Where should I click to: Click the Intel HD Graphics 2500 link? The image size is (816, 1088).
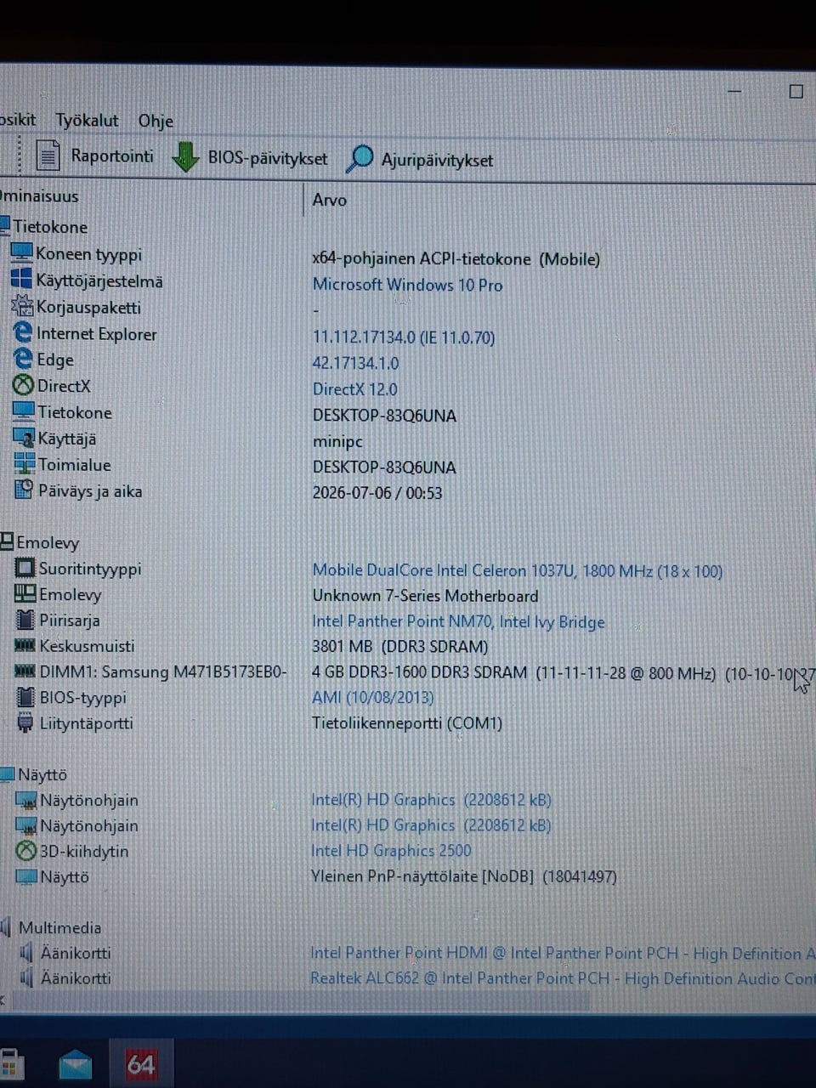[391, 851]
